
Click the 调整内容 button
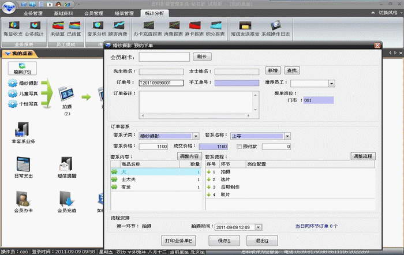click(x=189, y=156)
